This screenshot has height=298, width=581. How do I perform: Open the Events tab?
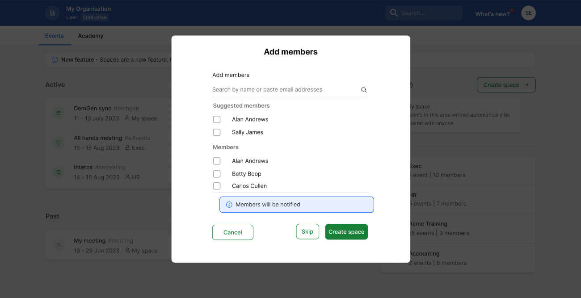(55, 36)
